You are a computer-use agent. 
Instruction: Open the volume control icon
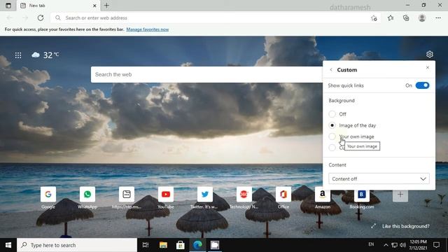[x=403, y=245]
